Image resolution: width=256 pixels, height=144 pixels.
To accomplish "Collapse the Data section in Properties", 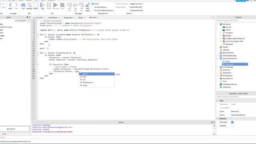I will (218, 101).
